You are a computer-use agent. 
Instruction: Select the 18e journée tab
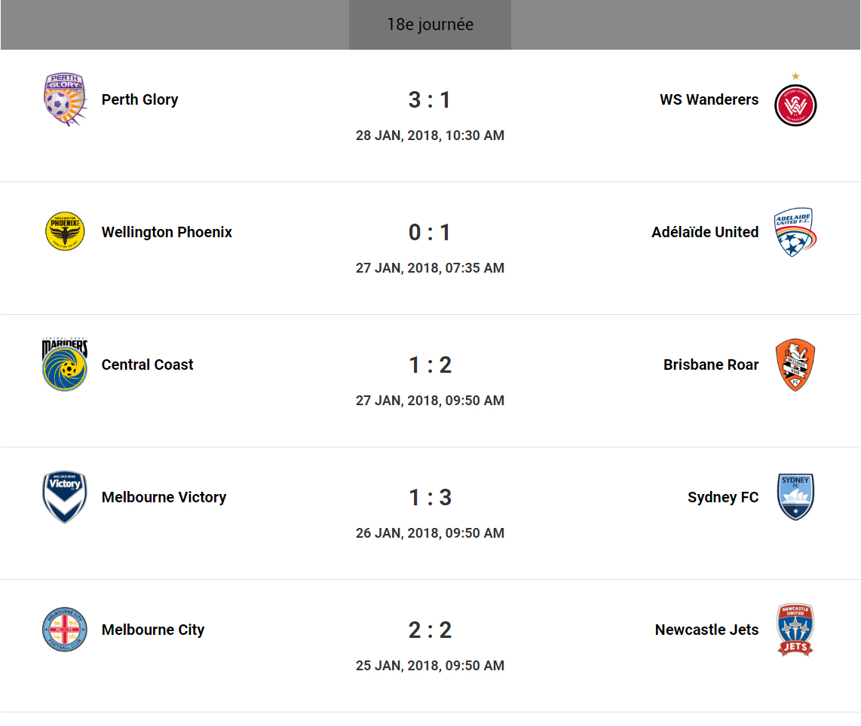pos(430,25)
